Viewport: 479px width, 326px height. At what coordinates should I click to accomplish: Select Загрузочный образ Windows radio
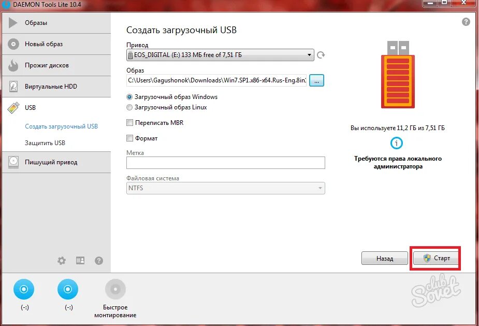click(x=129, y=97)
